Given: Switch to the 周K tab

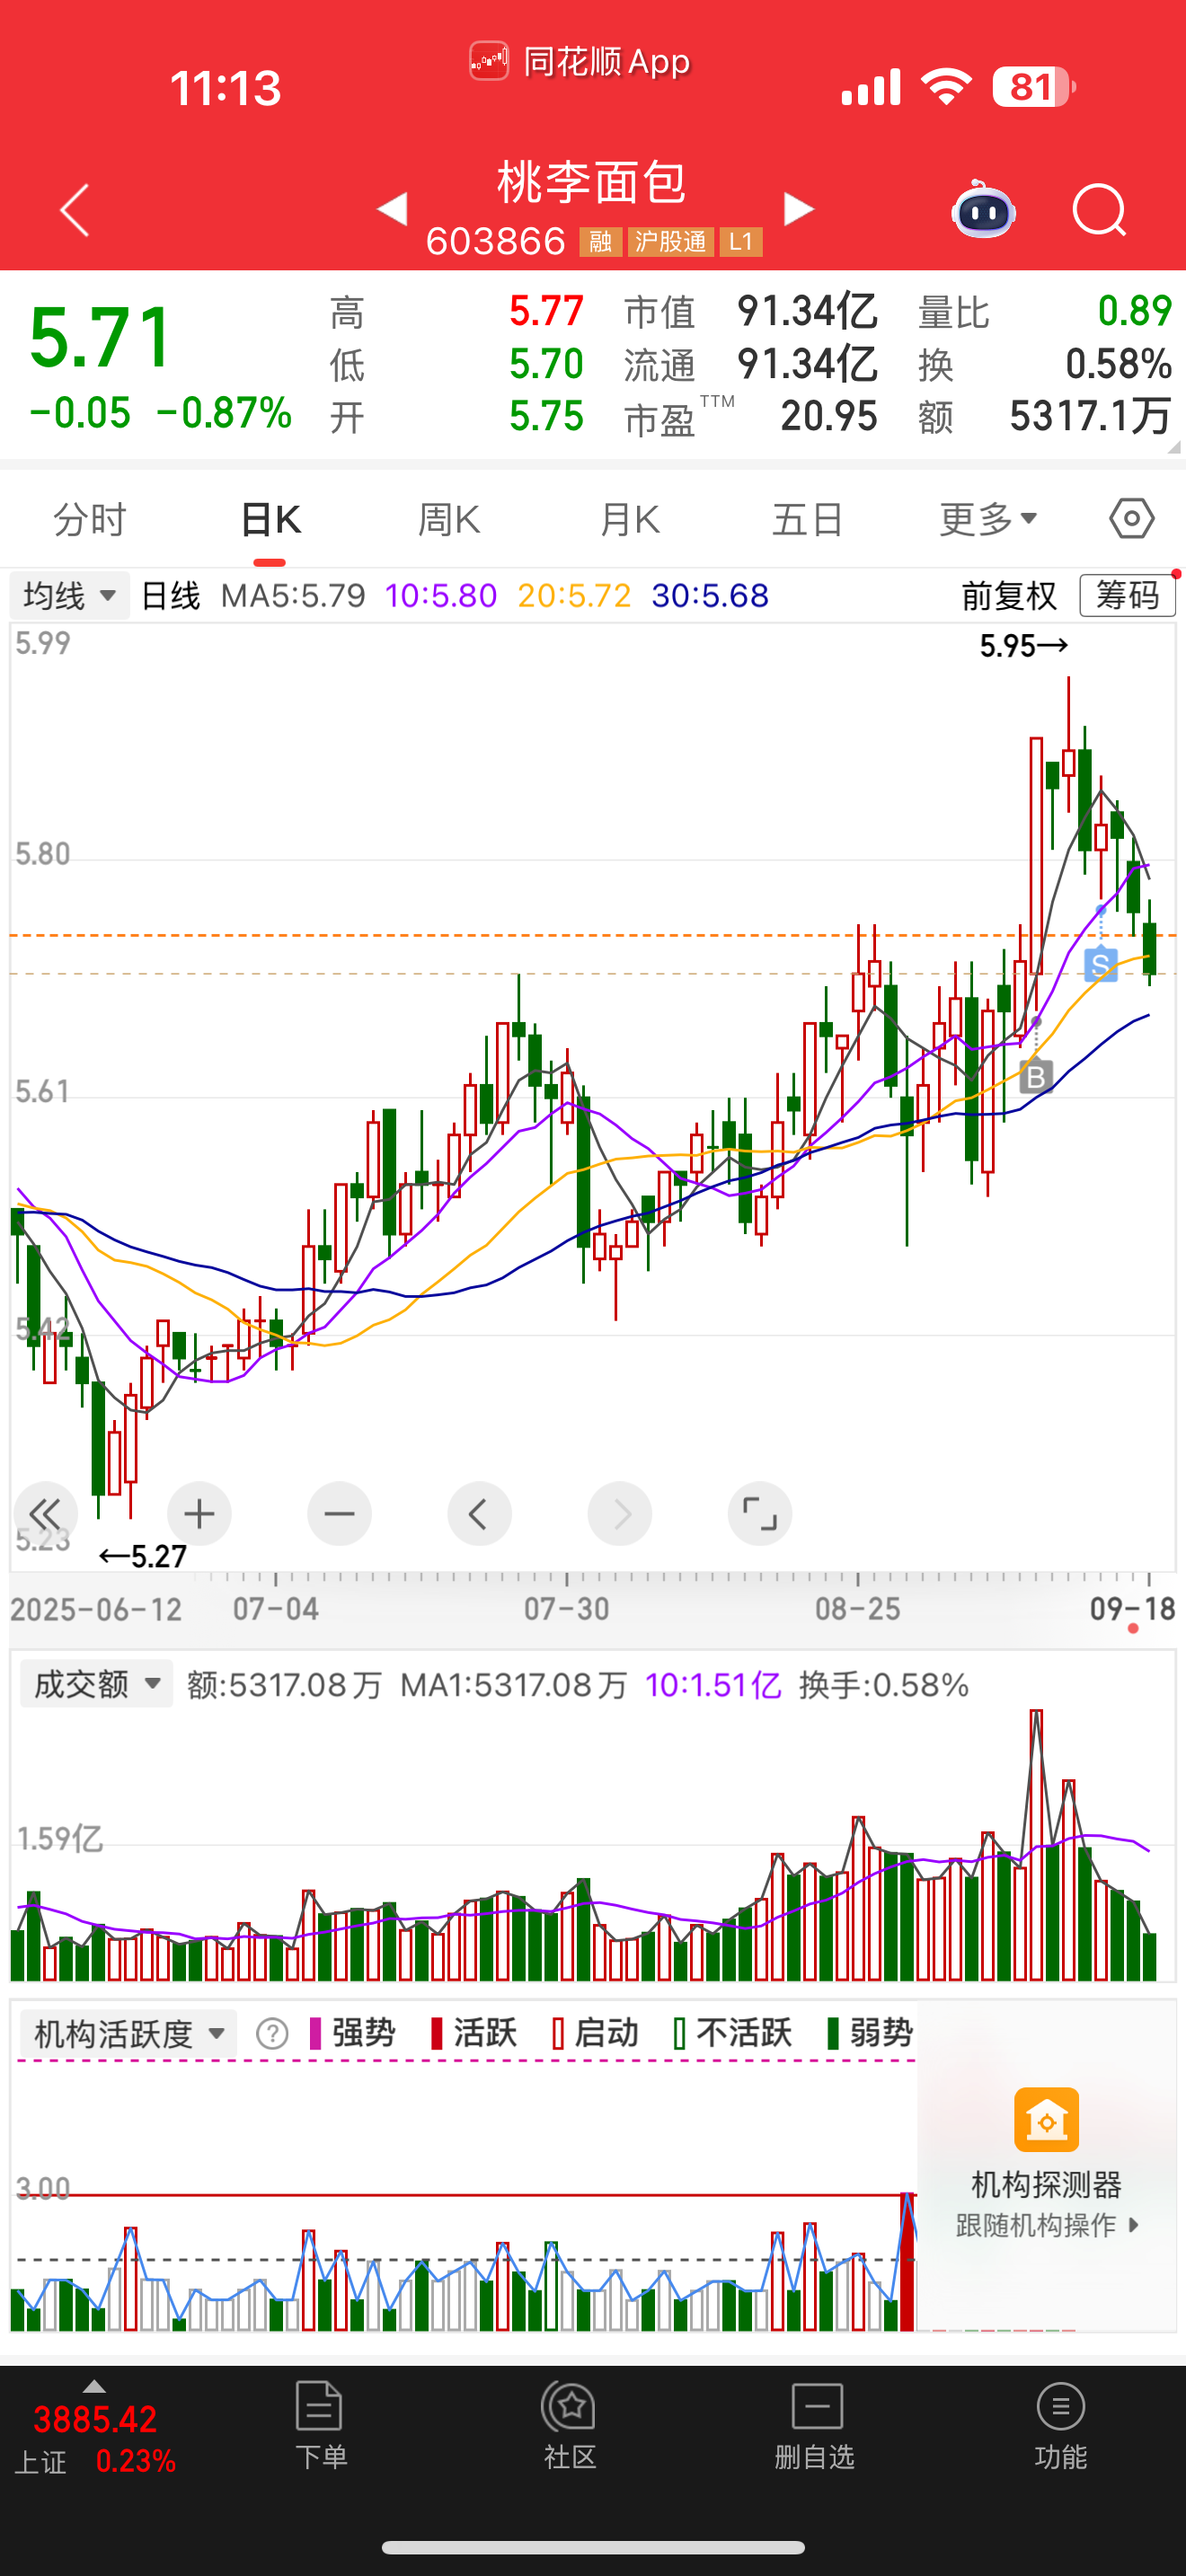Looking at the screenshot, I should click(449, 519).
